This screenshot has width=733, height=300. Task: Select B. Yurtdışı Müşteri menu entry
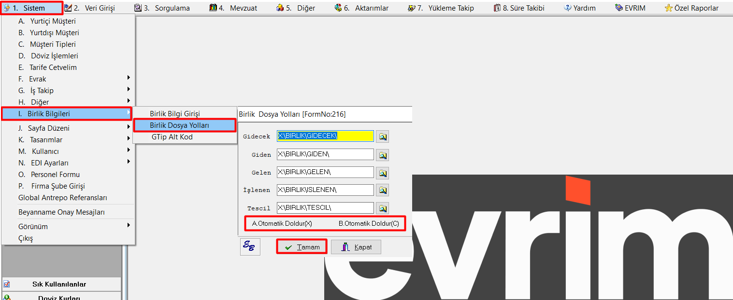68,33
